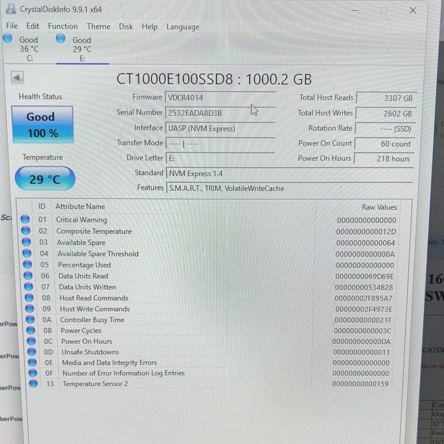This screenshot has width=444, height=444.
Task: Click status icon of Controller Busy Time row
Action: pyautogui.click(x=31, y=320)
